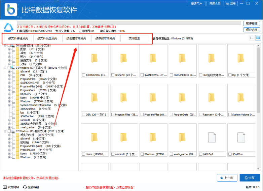The height and width of the screenshot is (191, 263).
Task: Click the 恢复 recover button
Action: [250, 178]
